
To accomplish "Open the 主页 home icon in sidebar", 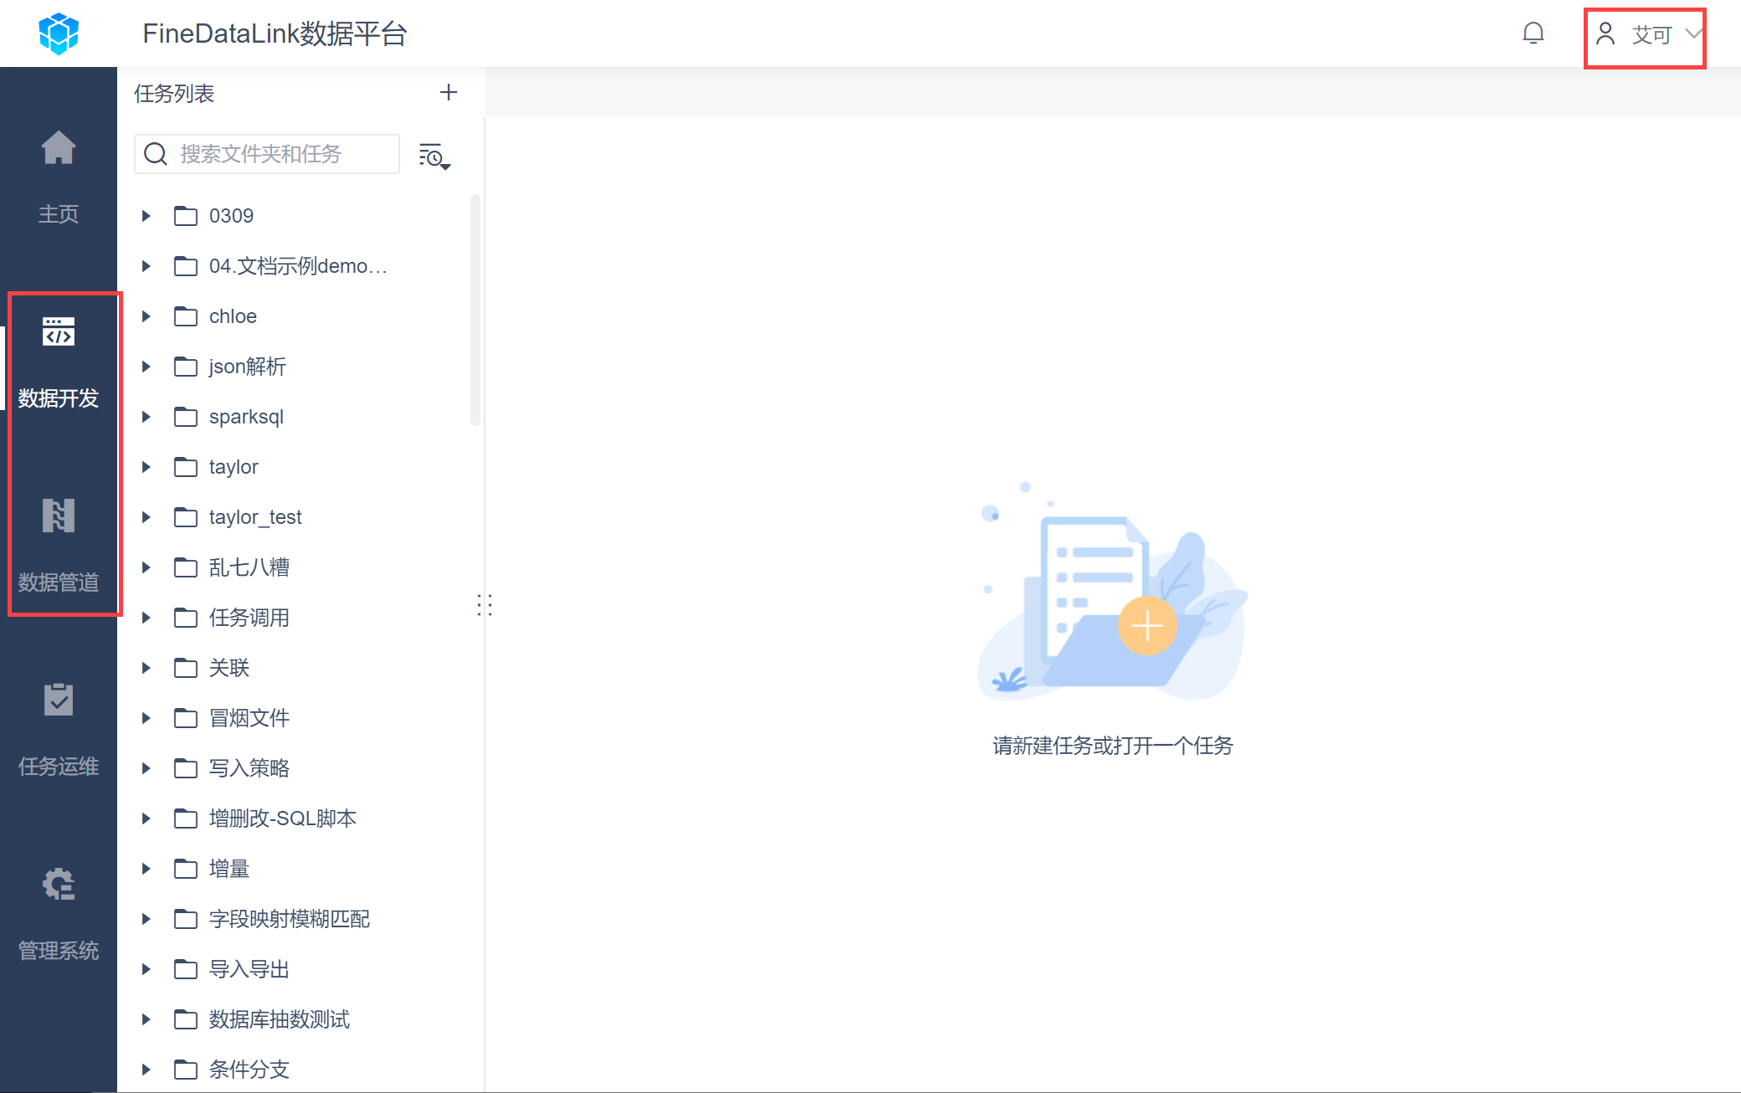I will click(59, 149).
